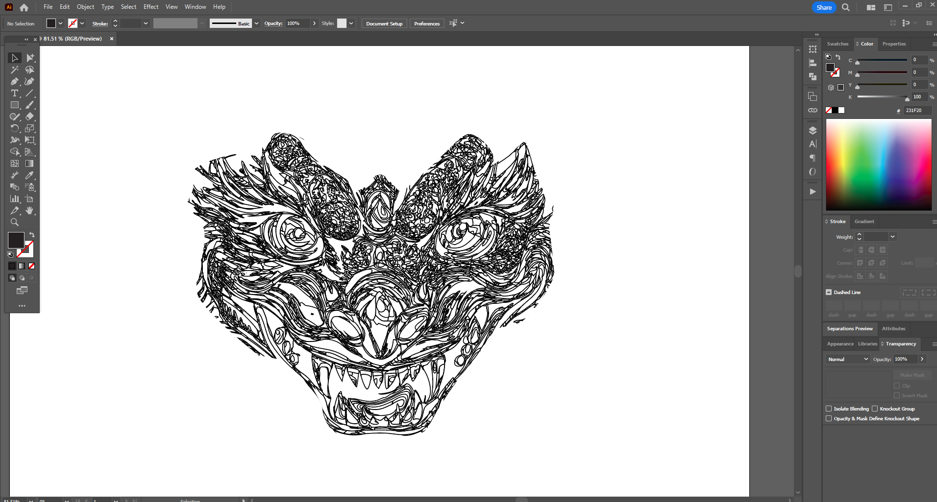Tick the Knockout Group checkbox
The height and width of the screenshot is (502, 937).
[875, 409]
